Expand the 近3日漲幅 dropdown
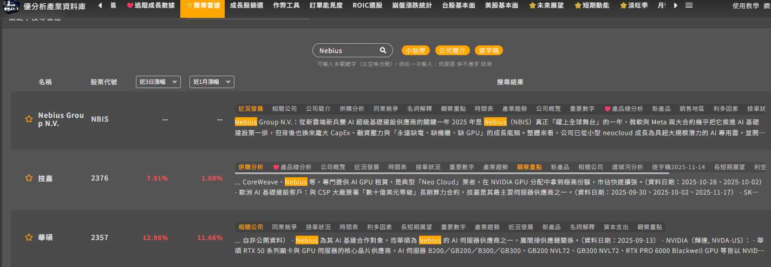Viewport: 771px width, 267px height. (x=158, y=82)
